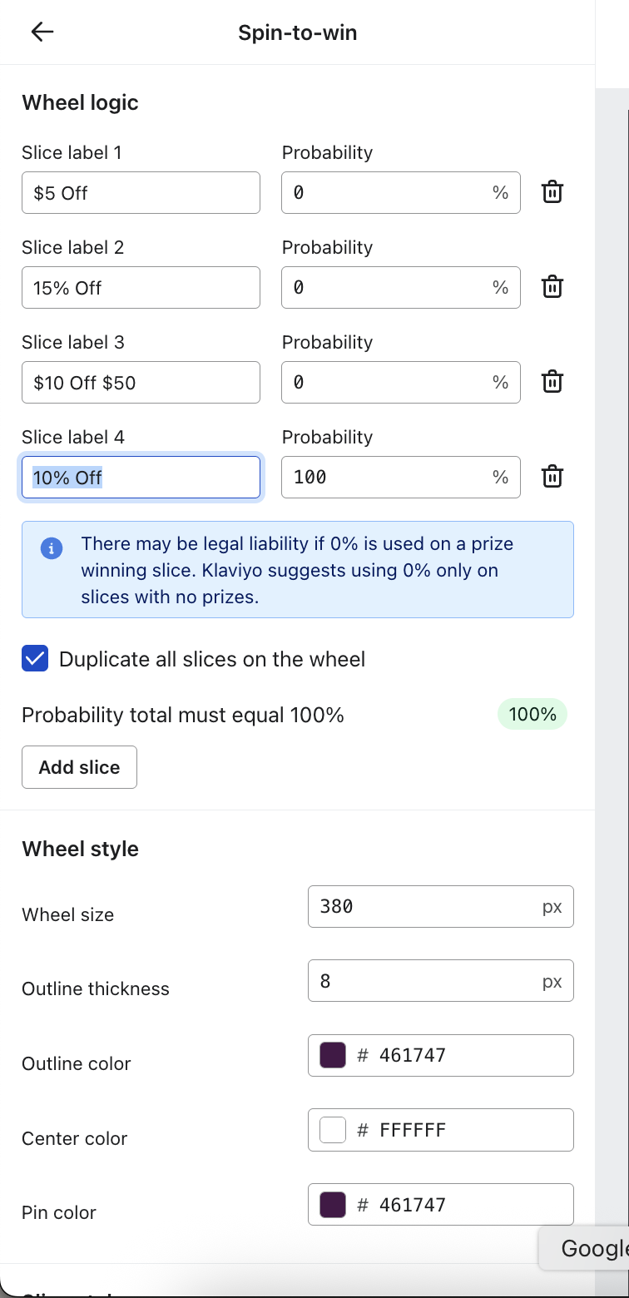The height and width of the screenshot is (1298, 629).
Task: Click the Wheel logic section heading
Action: [80, 102]
